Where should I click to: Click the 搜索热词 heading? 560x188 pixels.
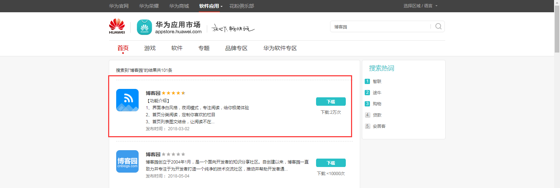(x=381, y=68)
